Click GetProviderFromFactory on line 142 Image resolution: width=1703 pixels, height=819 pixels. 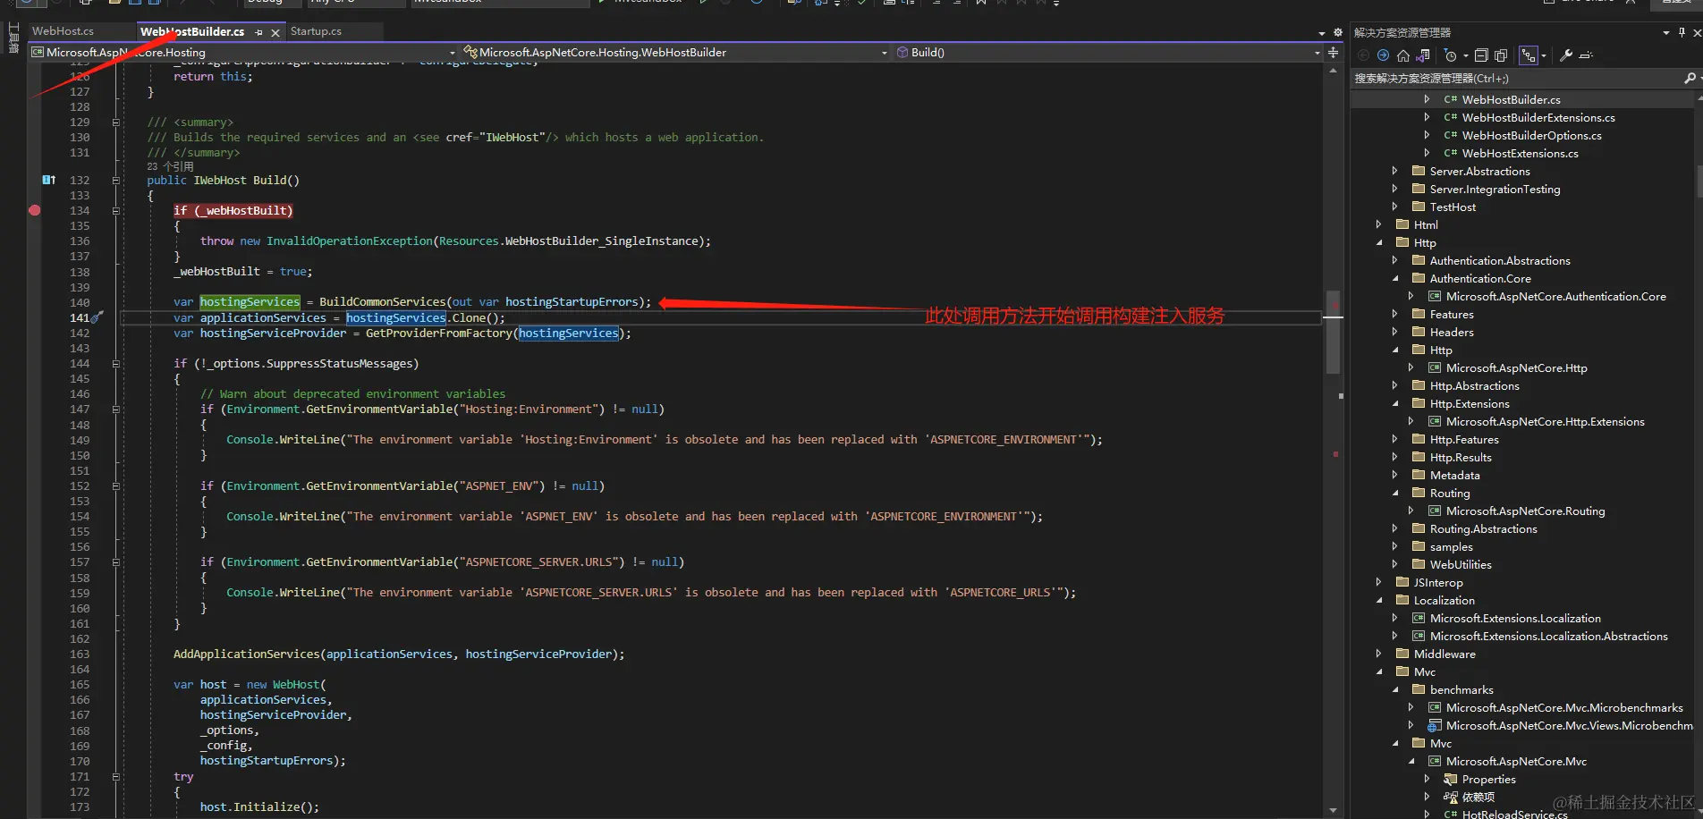click(438, 334)
